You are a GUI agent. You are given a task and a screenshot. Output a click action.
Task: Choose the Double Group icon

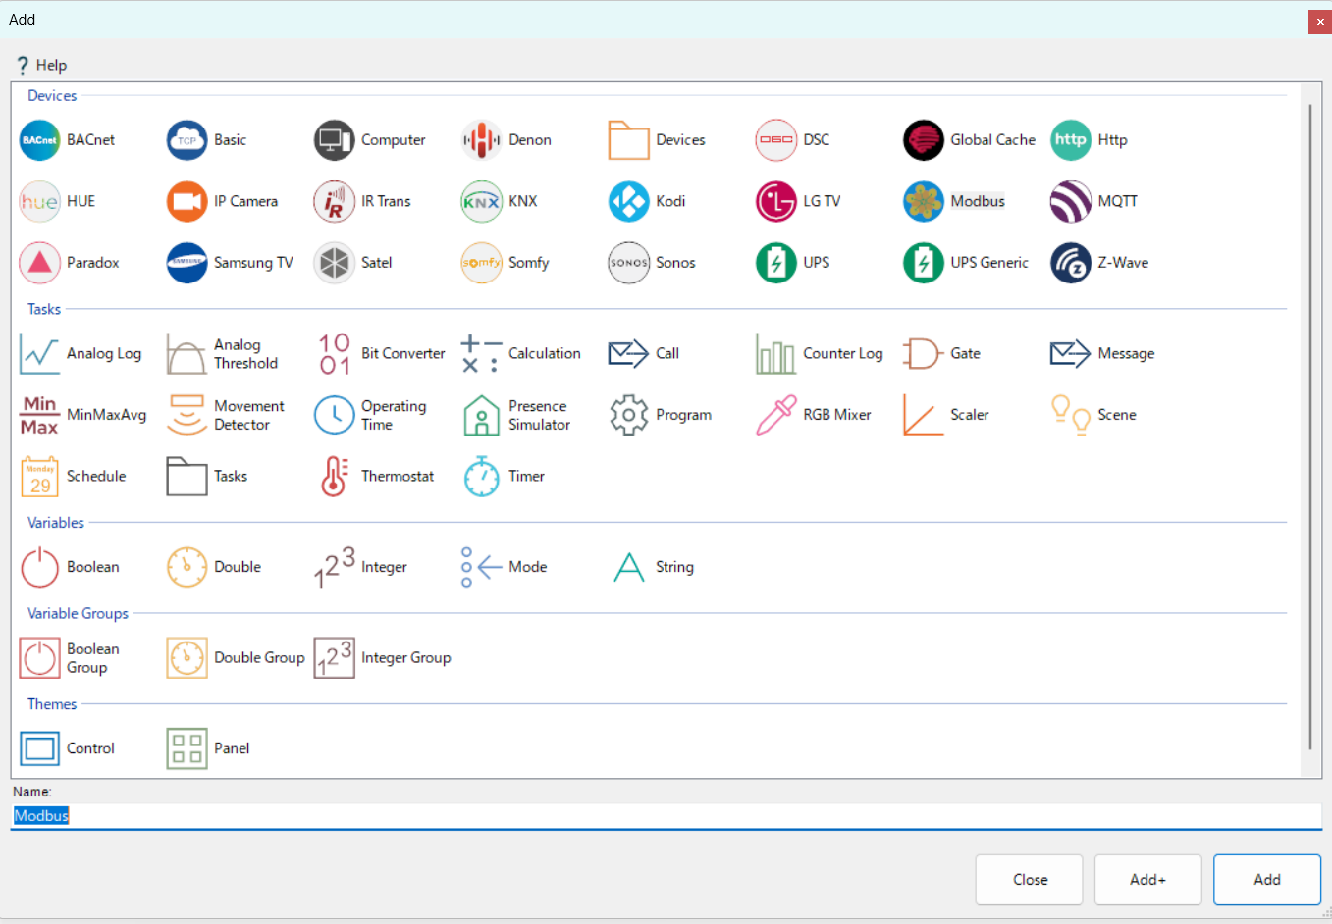coord(187,658)
